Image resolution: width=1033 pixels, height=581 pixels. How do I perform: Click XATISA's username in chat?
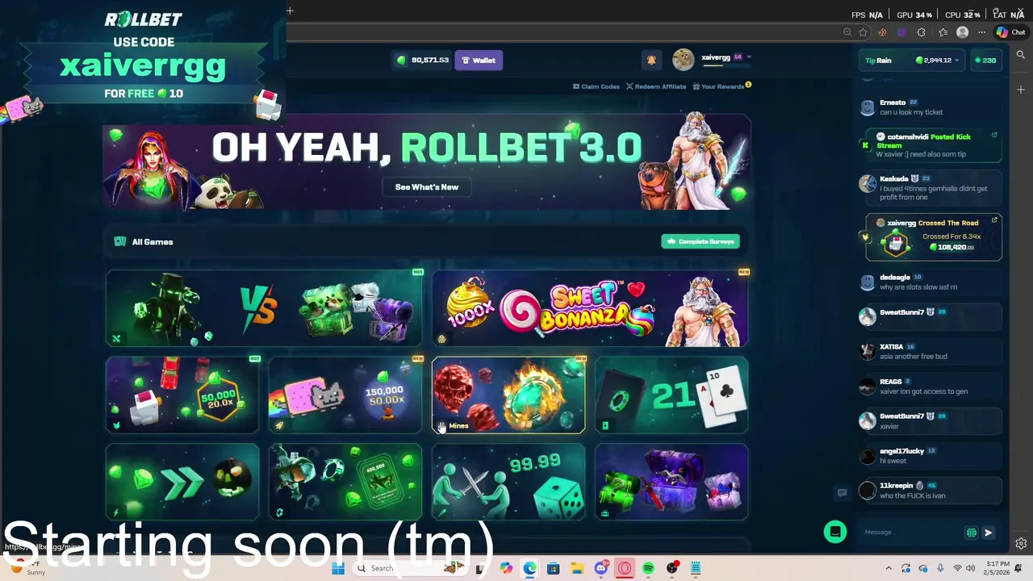[x=891, y=346]
